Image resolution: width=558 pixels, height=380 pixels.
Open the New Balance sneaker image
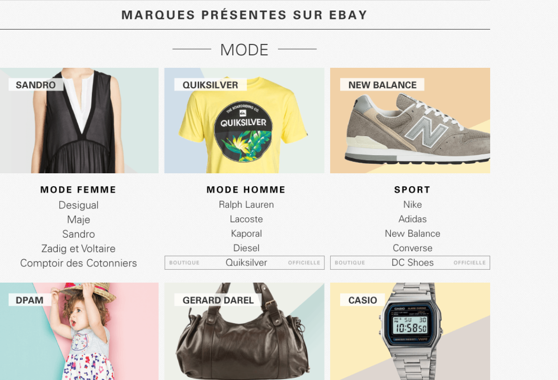pos(410,120)
